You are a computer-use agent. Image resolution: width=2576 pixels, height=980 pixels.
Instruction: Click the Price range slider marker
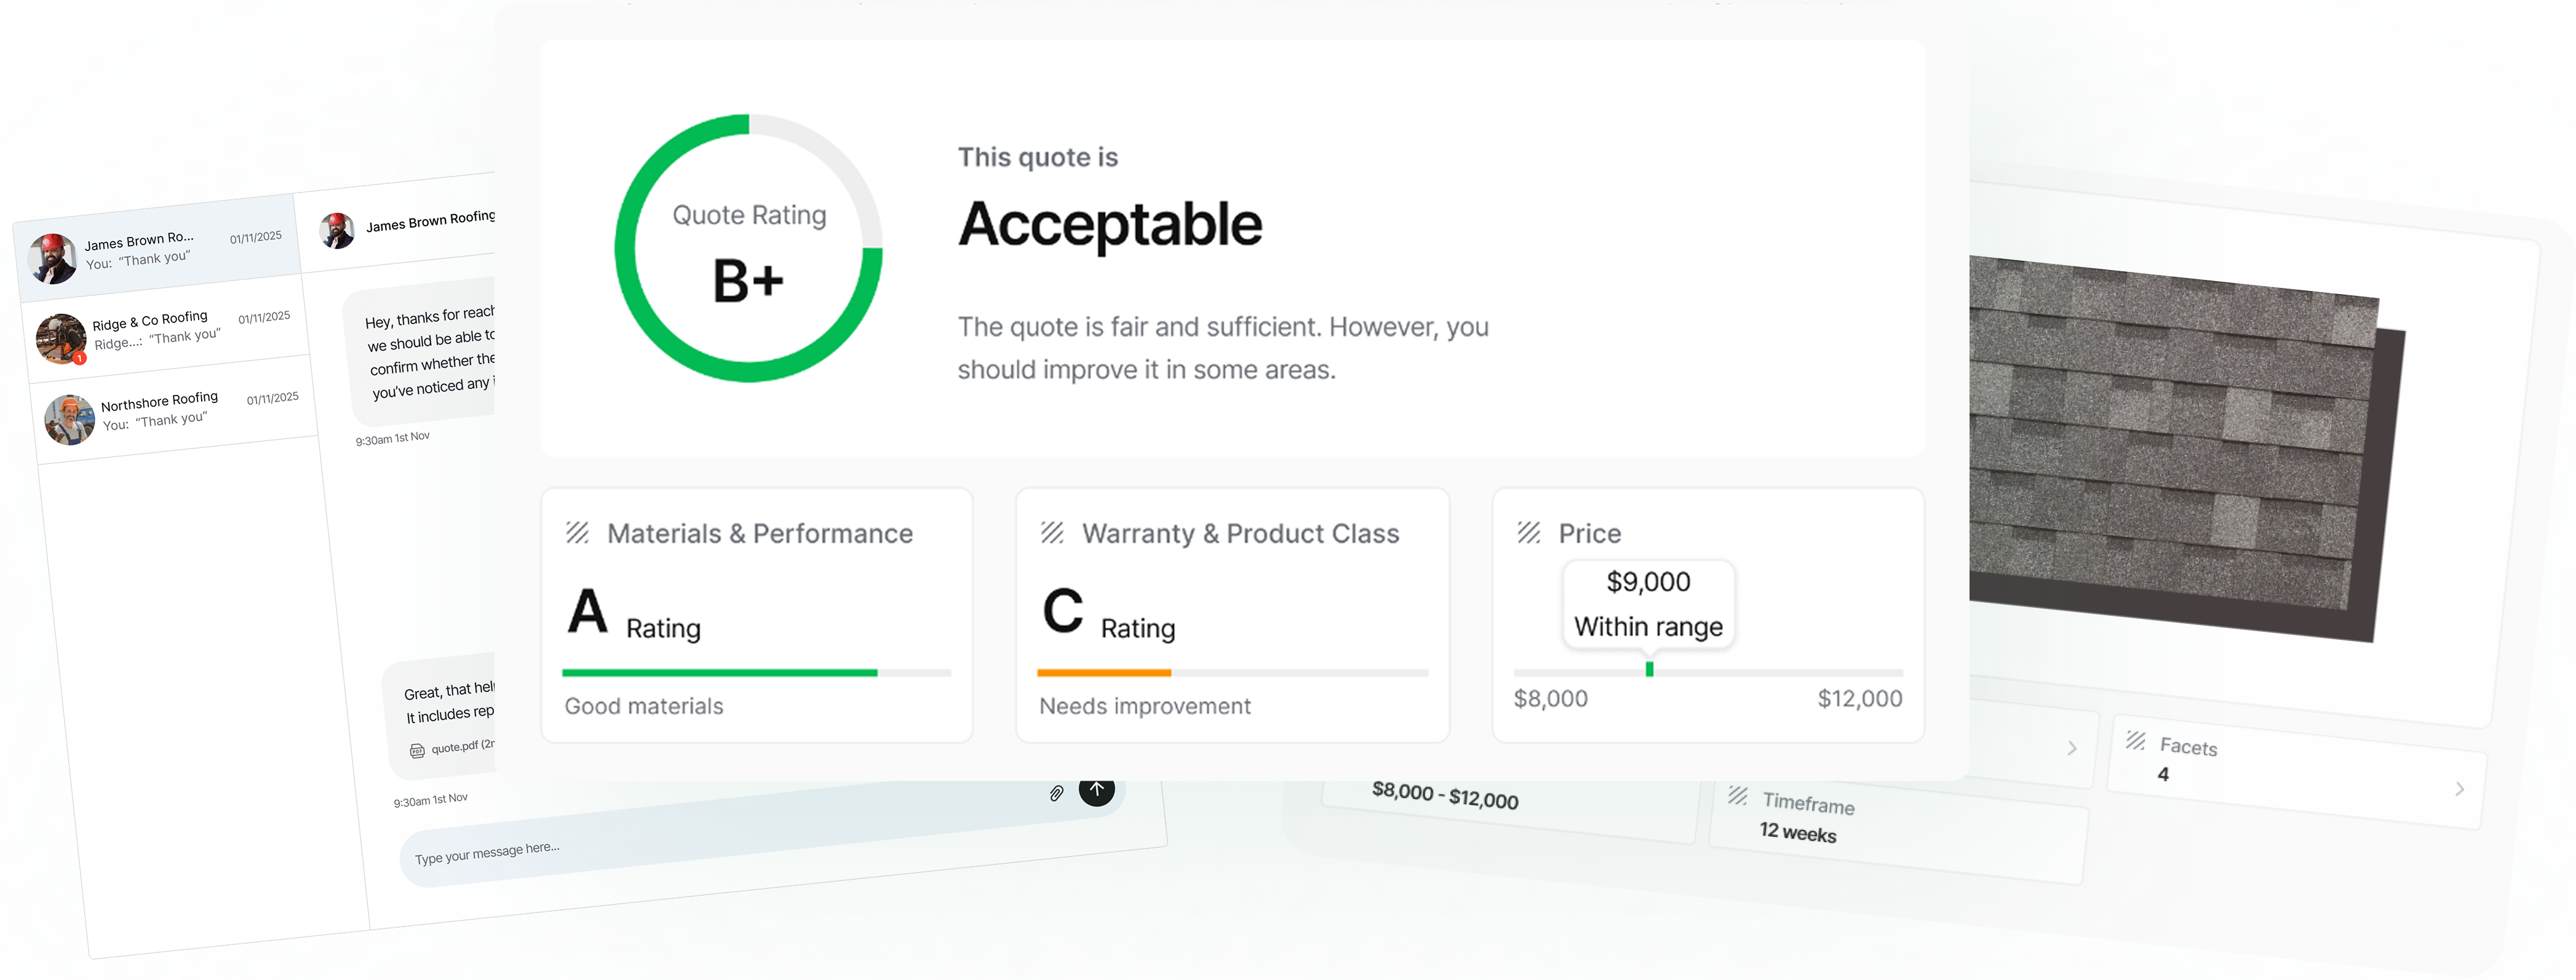pos(1649,669)
